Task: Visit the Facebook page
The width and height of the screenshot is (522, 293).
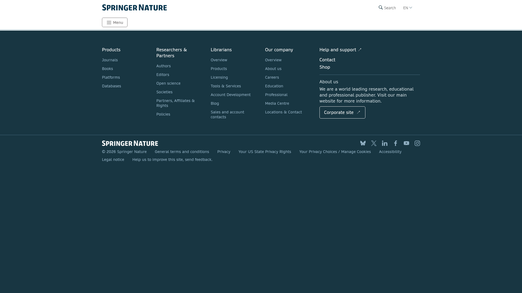Action: (x=395, y=143)
